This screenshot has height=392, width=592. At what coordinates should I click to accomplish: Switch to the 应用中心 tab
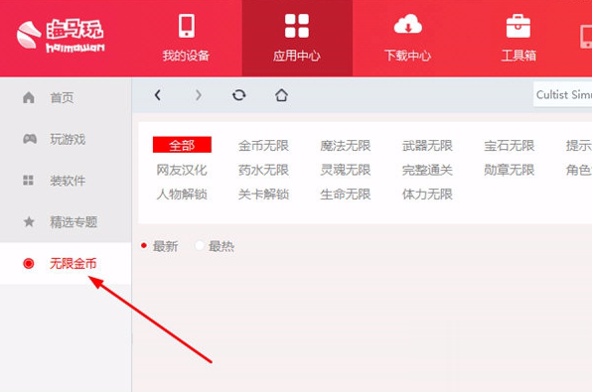(297, 38)
